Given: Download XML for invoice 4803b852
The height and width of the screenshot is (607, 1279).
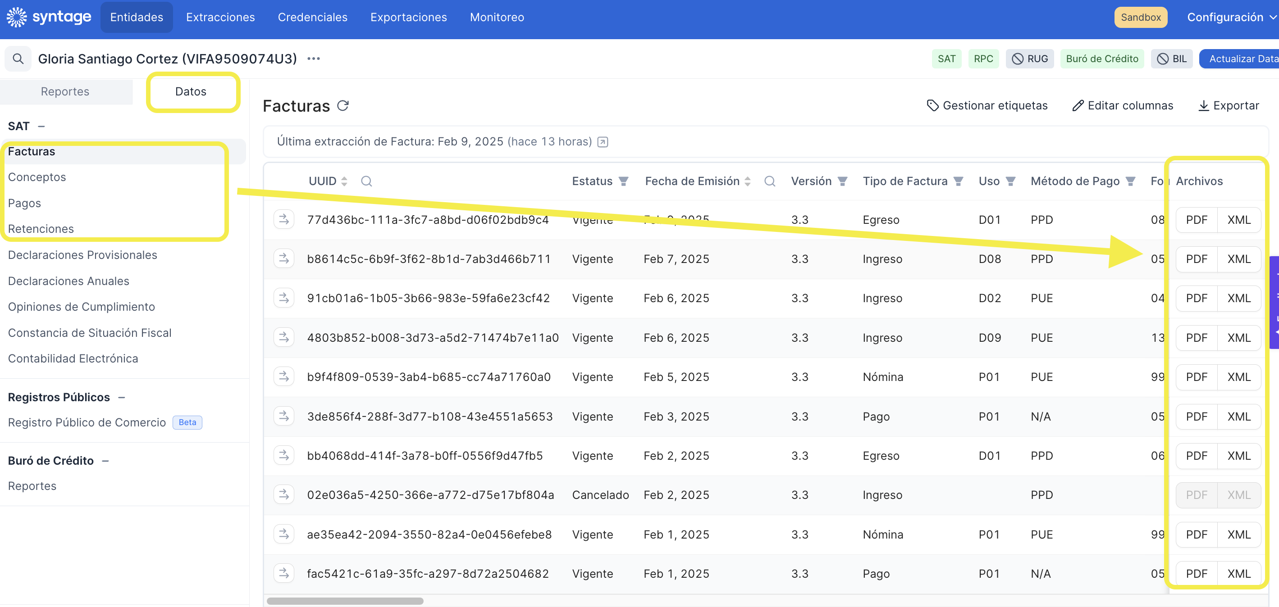Looking at the screenshot, I should [x=1239, y=338].
